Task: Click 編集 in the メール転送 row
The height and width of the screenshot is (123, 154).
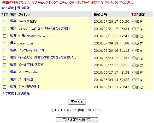Action: pyautogui.click(x=13, y=79)
